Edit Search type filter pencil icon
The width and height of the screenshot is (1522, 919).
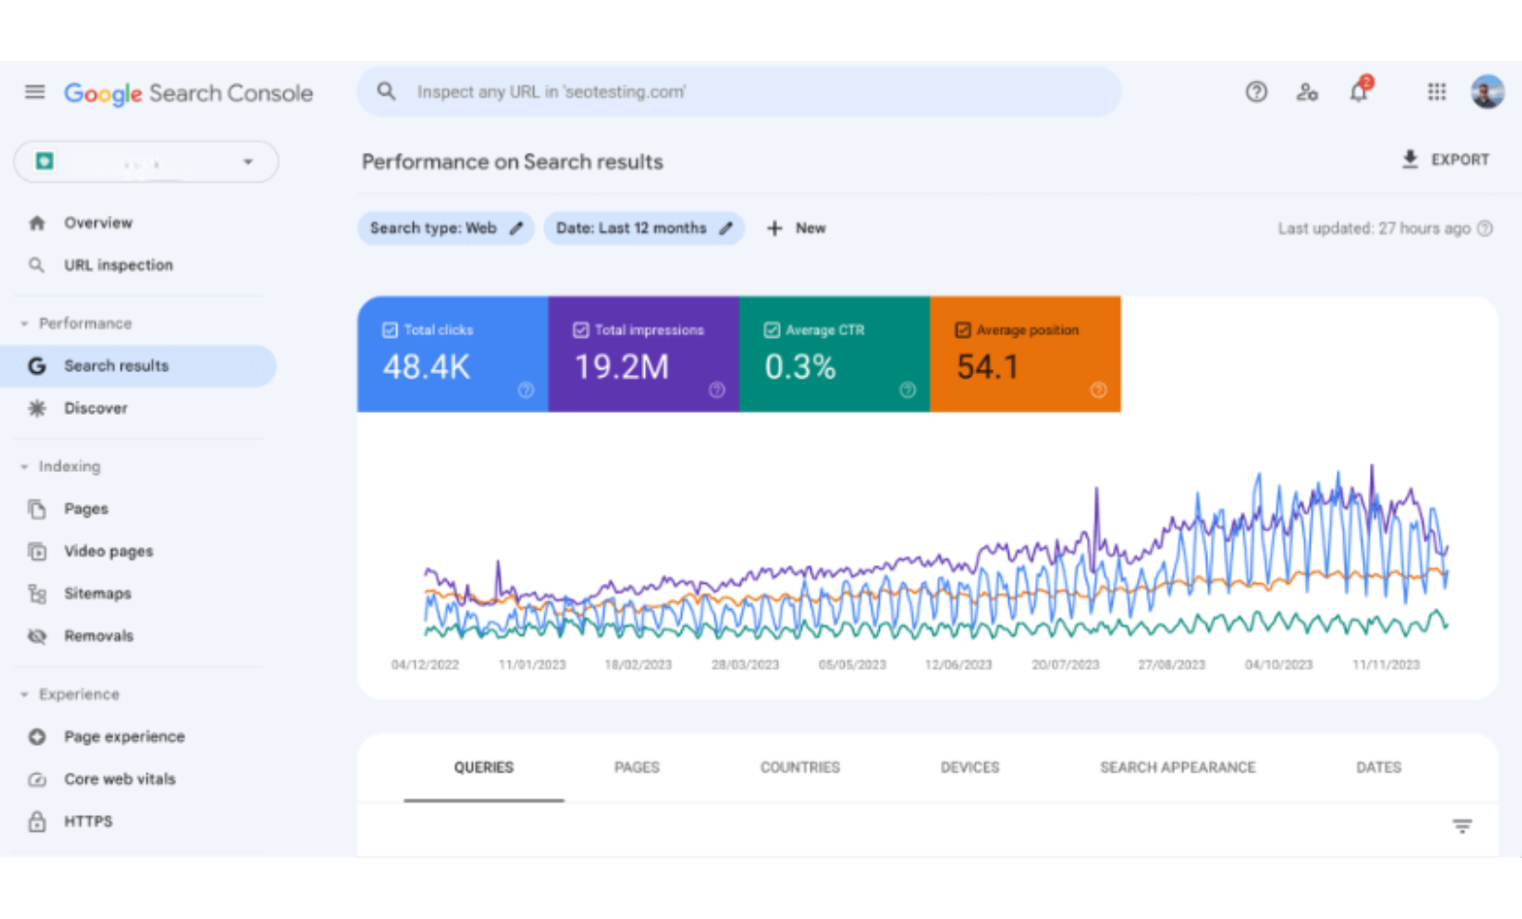point(517,228)
